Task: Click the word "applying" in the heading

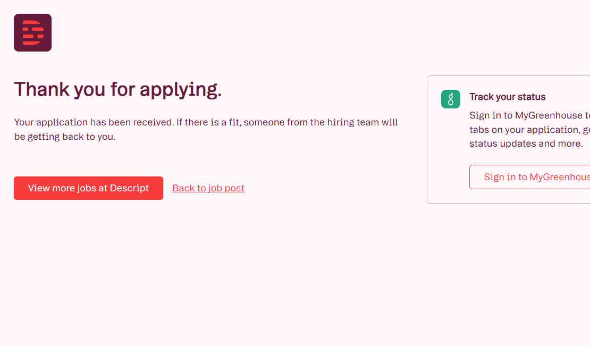Action: click(x=180, y=90)
